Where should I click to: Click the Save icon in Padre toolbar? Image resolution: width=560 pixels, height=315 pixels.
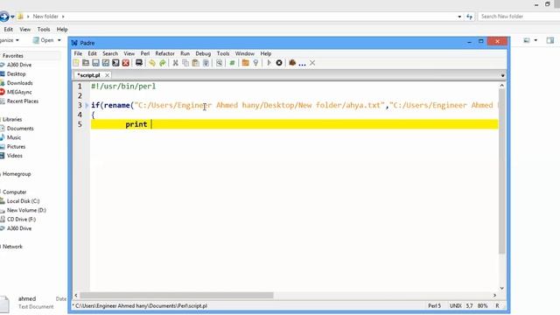95,63
